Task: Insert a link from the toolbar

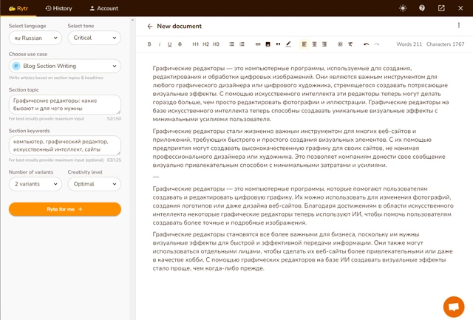Action: (258, 44)
